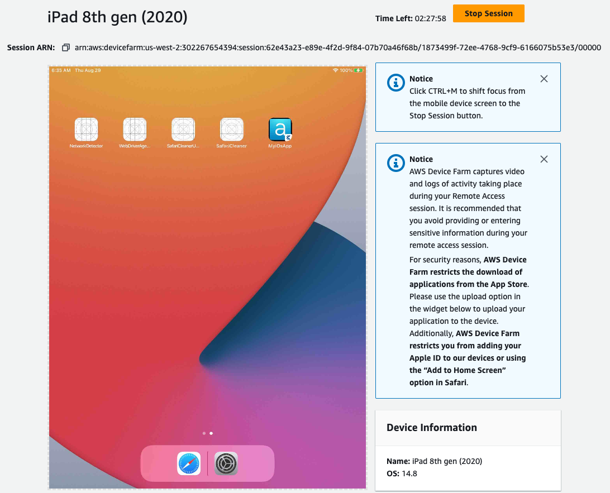Image resolution: width=610 pixels, height=493 pixels.
Task: Switch to the first home screen page dot
Action: (204, 433)
